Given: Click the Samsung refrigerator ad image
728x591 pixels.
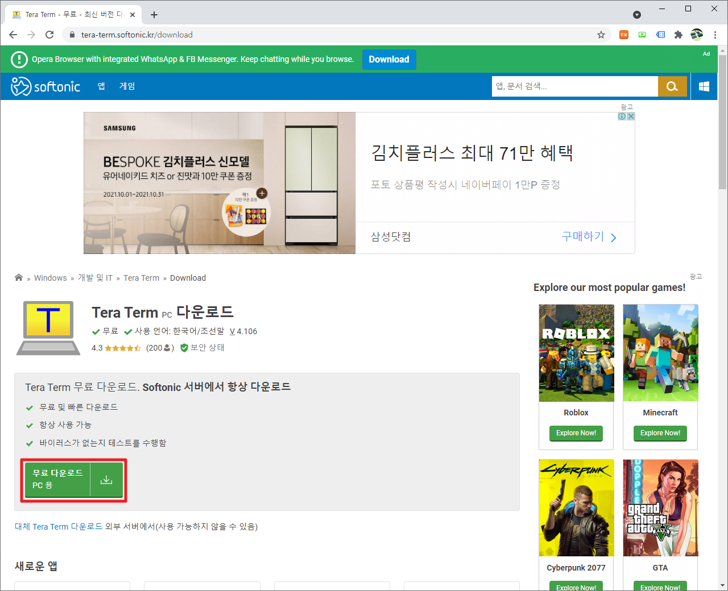Looking at the screenshot, I should click(x=220, y=182).
